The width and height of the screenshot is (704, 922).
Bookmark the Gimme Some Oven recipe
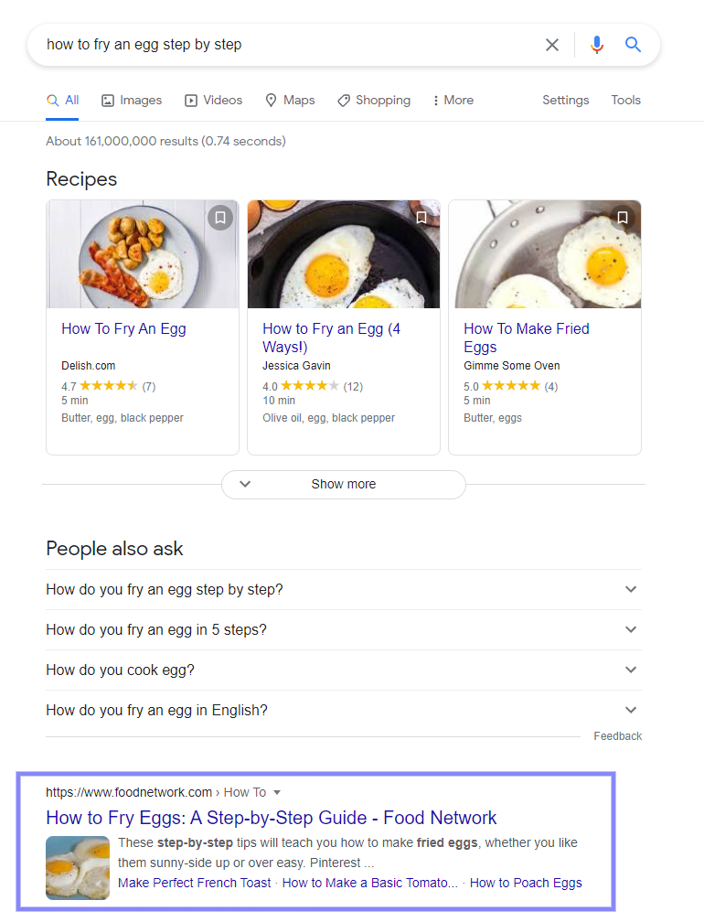click(x=622, y=218)
